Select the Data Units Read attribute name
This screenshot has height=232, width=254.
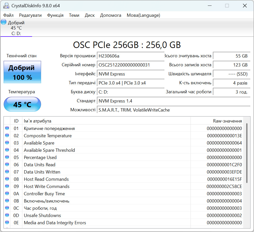click(39, 165)
